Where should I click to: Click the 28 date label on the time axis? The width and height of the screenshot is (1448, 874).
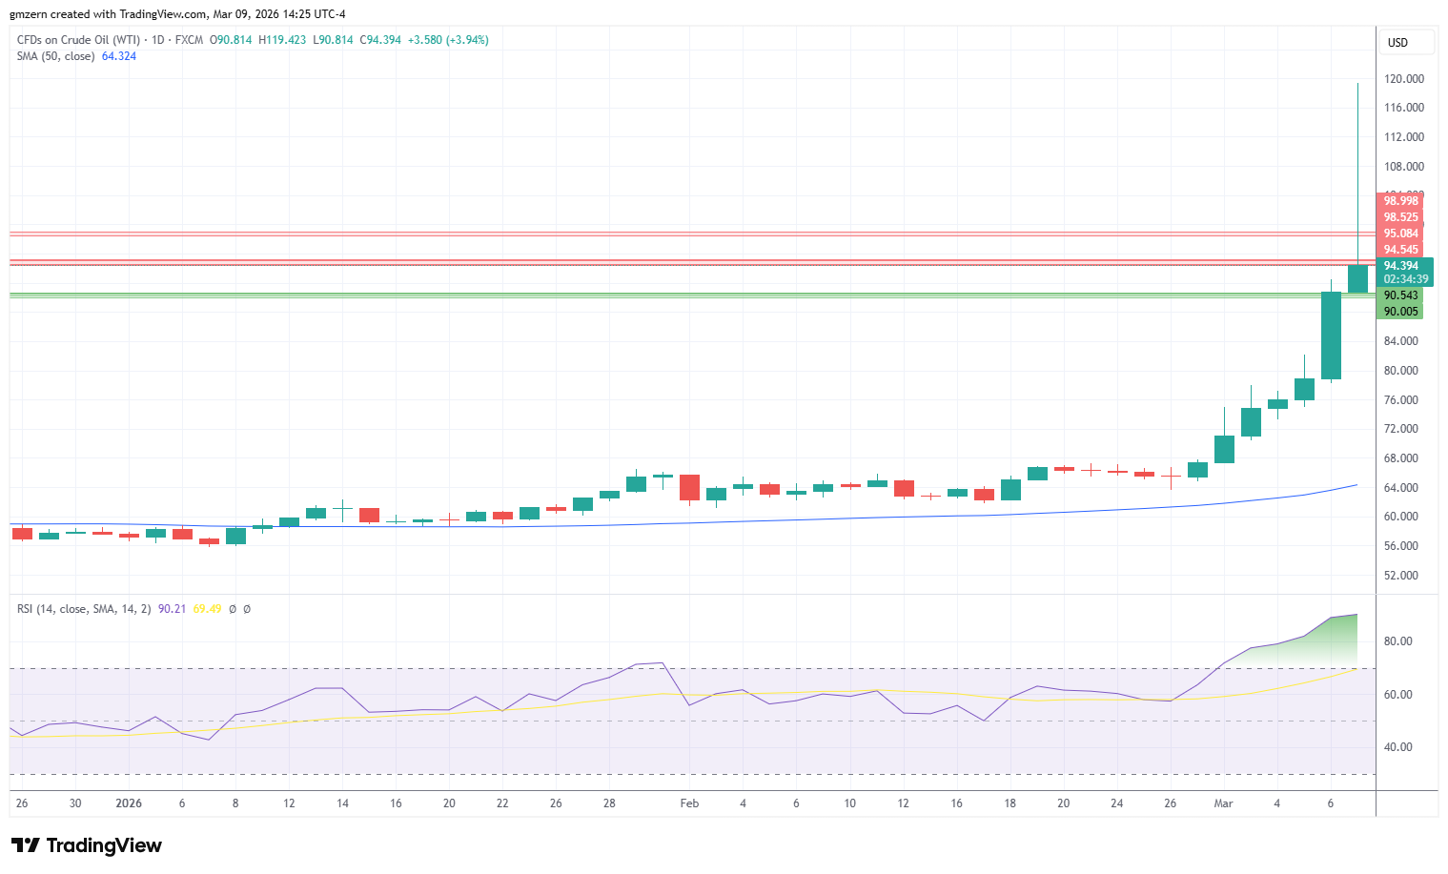click(609, 803)
